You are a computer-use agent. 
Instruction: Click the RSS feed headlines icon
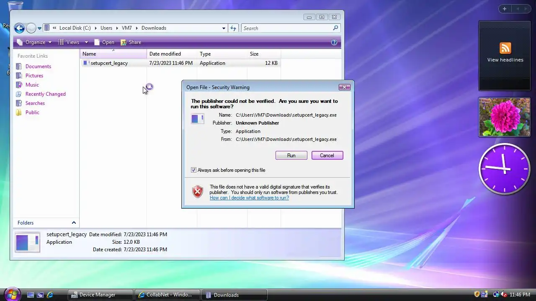[505, 48]
